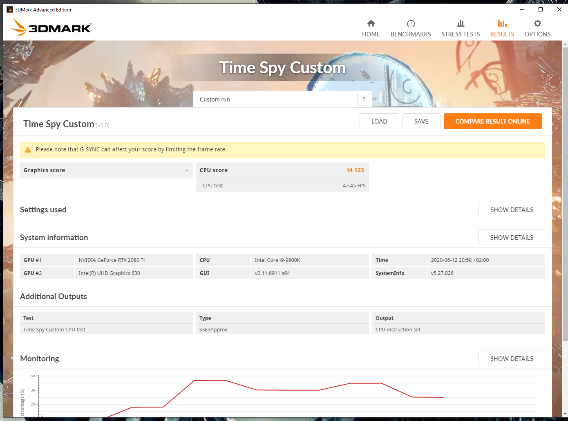The image size is (568, 421).
Task: Select the RESULTS tab label
Action: pos(502,34)
